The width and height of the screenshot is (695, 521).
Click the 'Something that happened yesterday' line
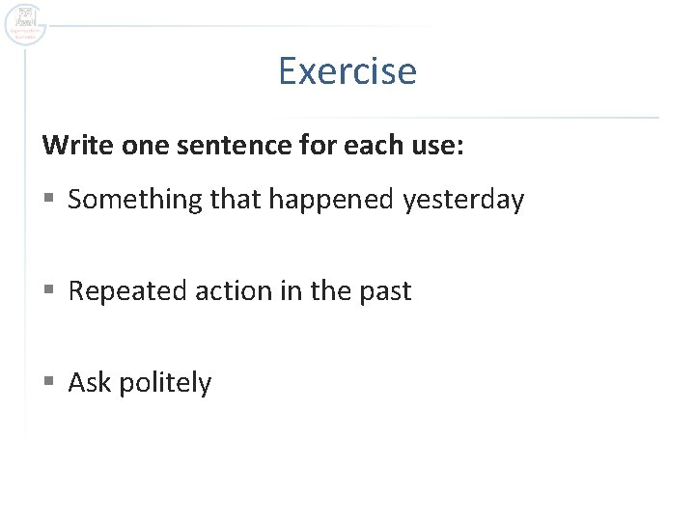[x=295, y=200]
